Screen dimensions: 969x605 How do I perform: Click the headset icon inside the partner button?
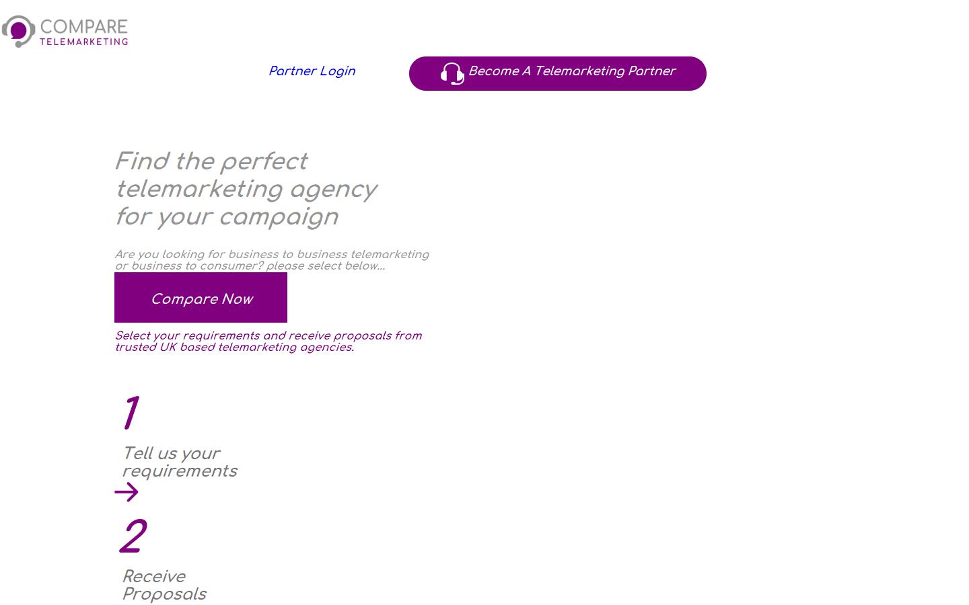452,74
